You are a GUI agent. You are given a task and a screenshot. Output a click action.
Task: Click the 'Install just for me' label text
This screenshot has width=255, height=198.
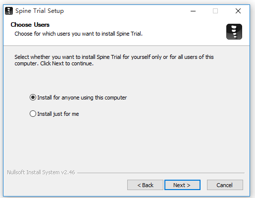click(x=58, y=114)
